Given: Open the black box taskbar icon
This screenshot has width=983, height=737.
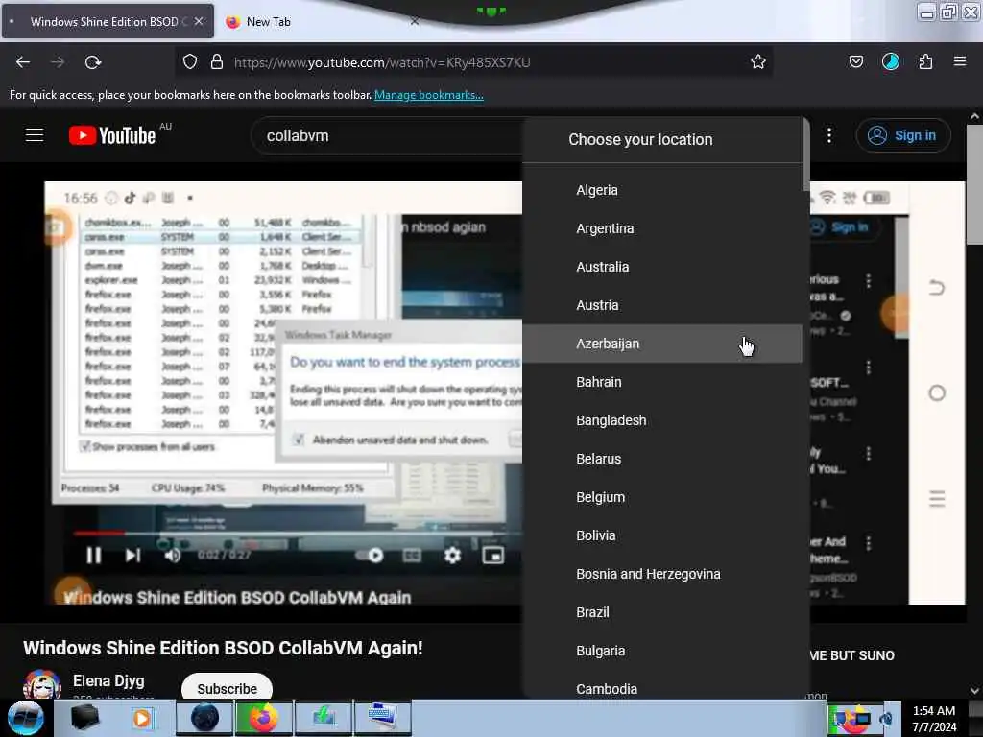Looking at the screenshot, I should tap(84, 718).
